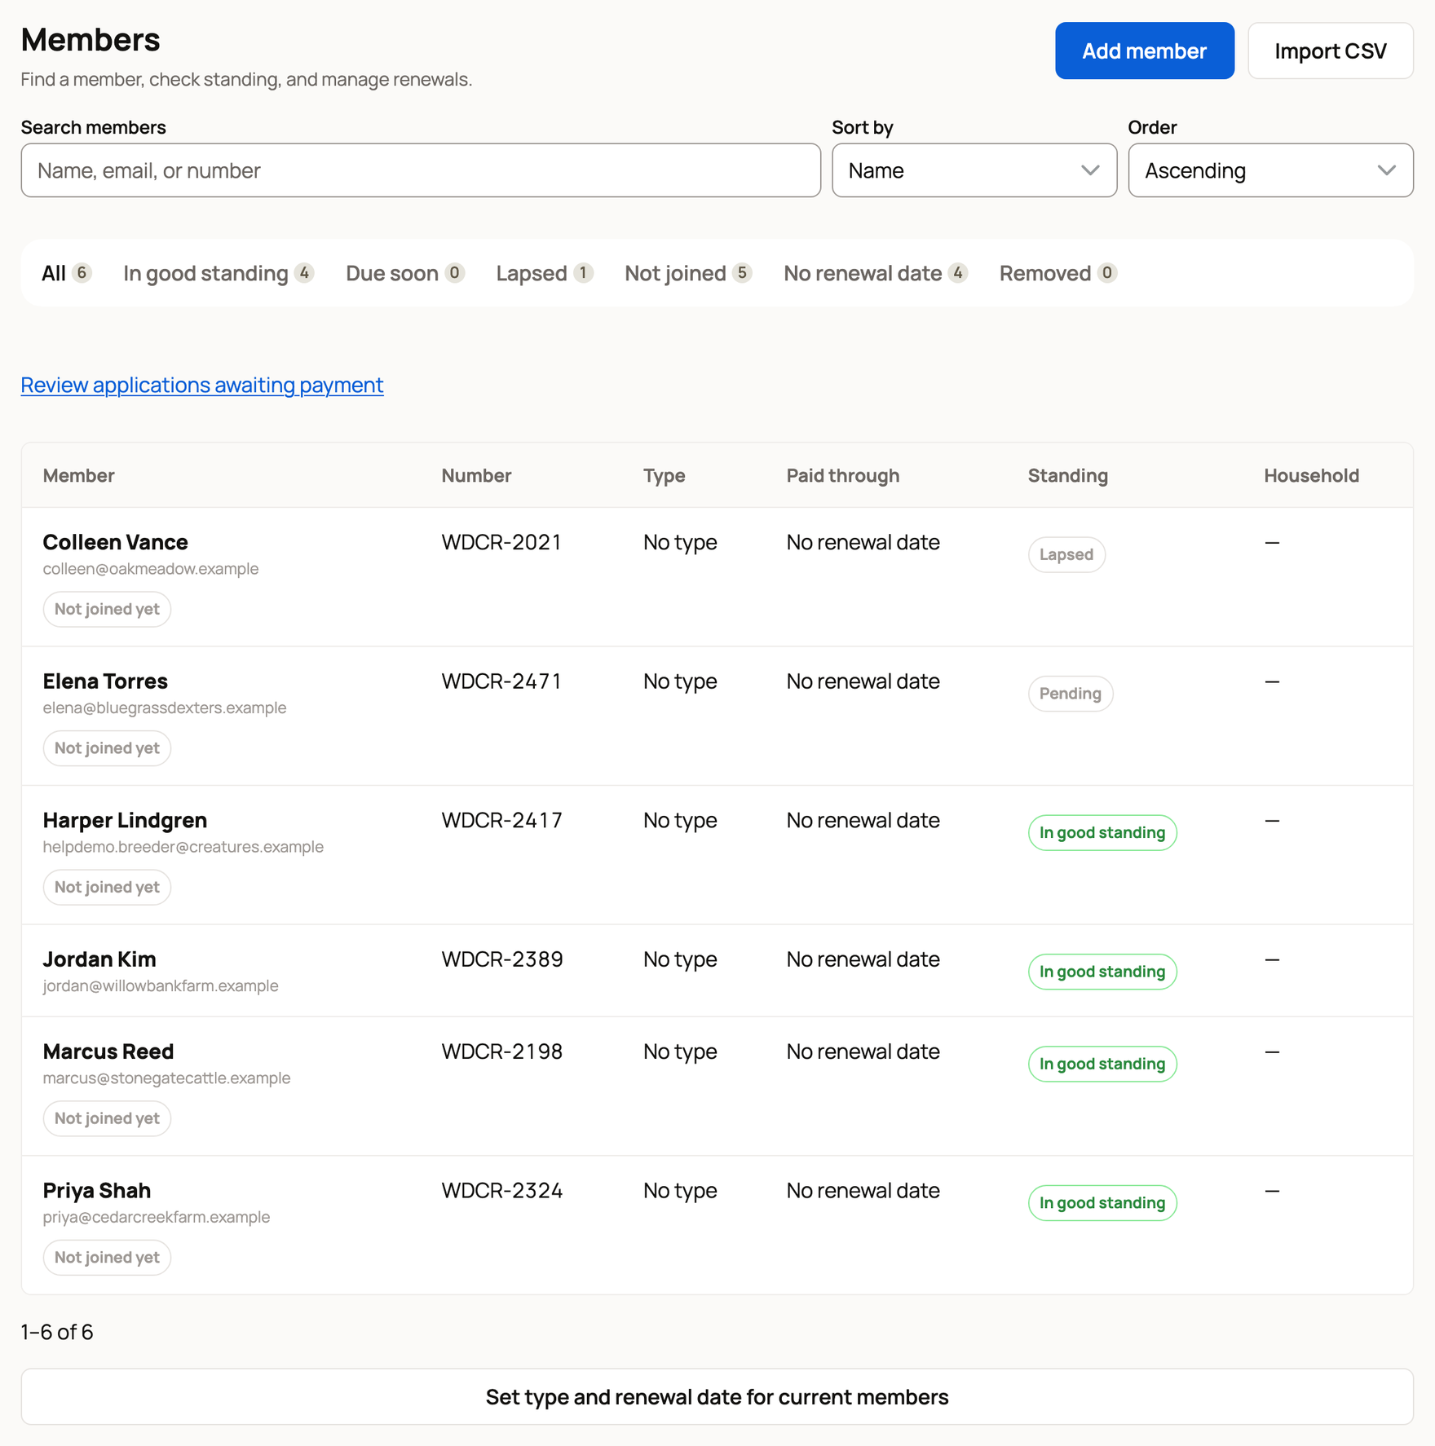
Task: Open the Sort by Name dropdown
Action: pos(974,170)
